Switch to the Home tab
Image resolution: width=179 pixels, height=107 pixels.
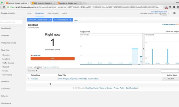[x=29, y=13]
